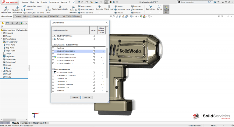
Task: Open the FeatureManager filter icon
Action: coord(2,26)
